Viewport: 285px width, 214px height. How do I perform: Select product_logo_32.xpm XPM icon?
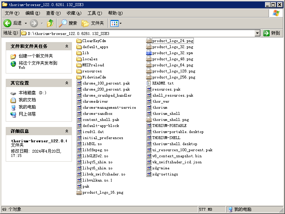point(149,53)
